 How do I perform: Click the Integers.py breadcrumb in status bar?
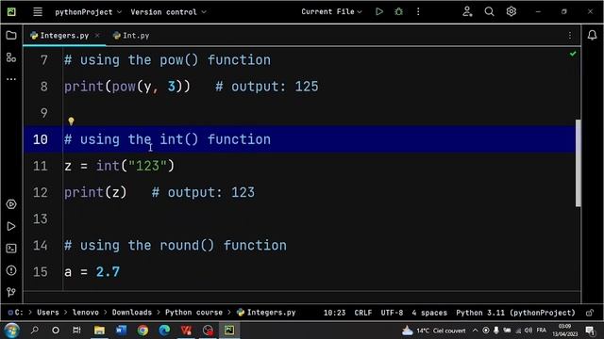click(x=266, y=313)
